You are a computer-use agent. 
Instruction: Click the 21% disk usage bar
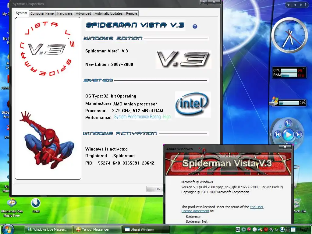coord(289,103)
